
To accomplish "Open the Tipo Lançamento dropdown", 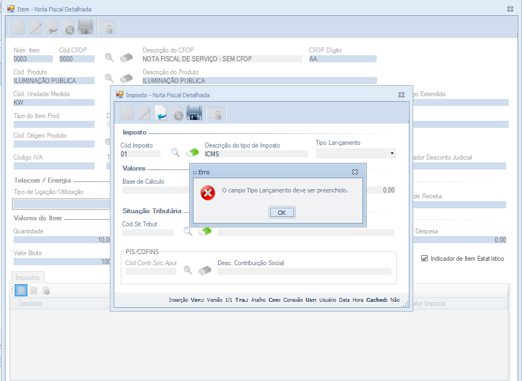I will tap(392, 154).
